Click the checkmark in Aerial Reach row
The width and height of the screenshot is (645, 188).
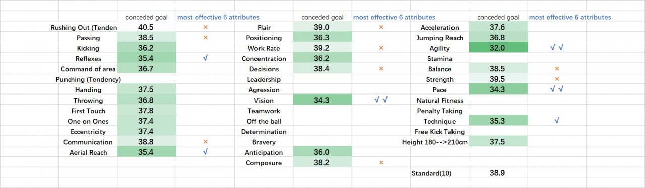[x=205, y=152]
